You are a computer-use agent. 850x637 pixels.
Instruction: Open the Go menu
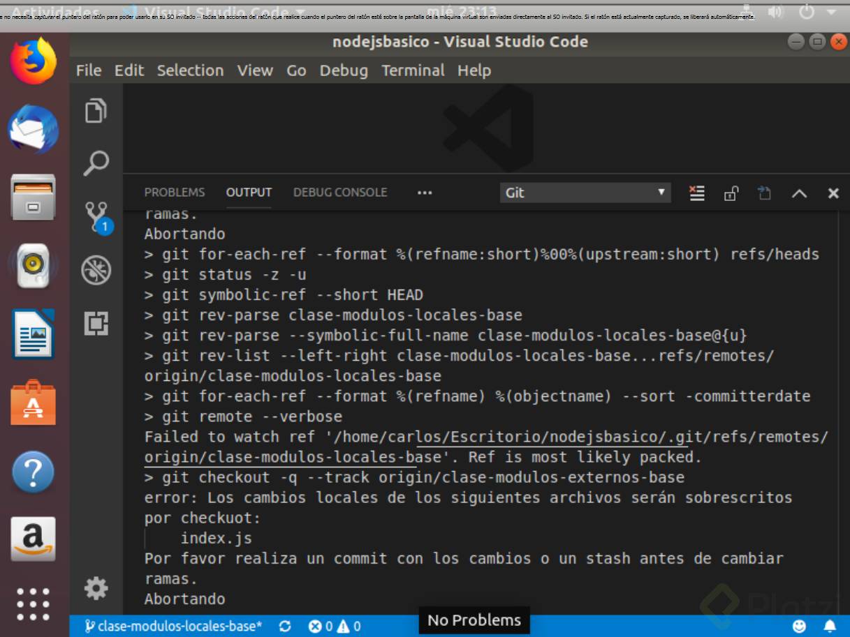(296, 70)
